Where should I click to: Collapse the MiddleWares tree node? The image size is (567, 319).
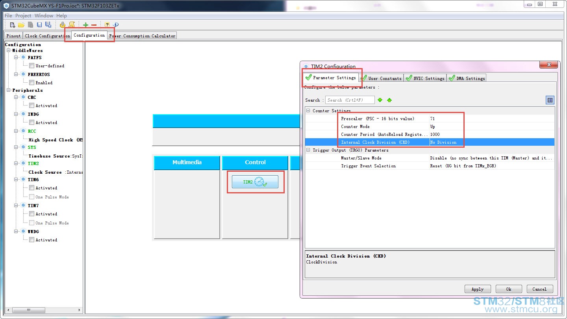9,50
